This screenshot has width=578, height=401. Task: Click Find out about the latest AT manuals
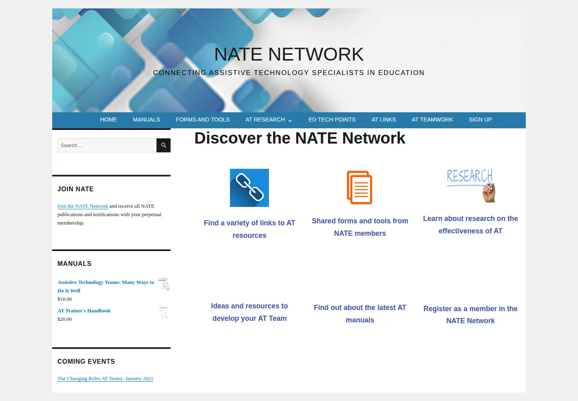click(x=360, y=314)
